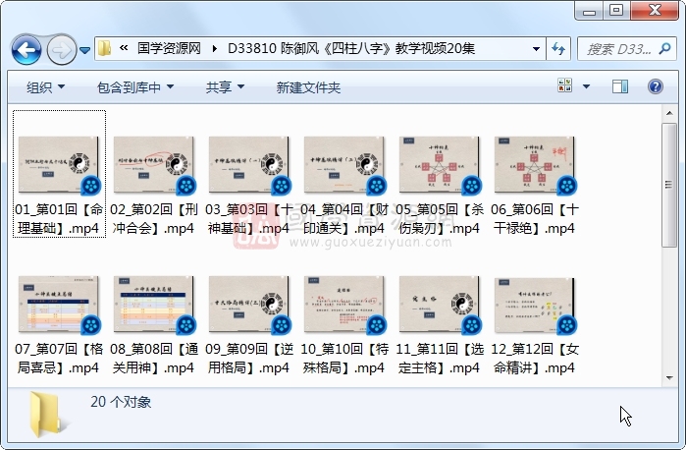The width and height of the screenshot is (686, 450).
Task: Click the vertical scrollbar thumb
Action: tap(669, 185)
